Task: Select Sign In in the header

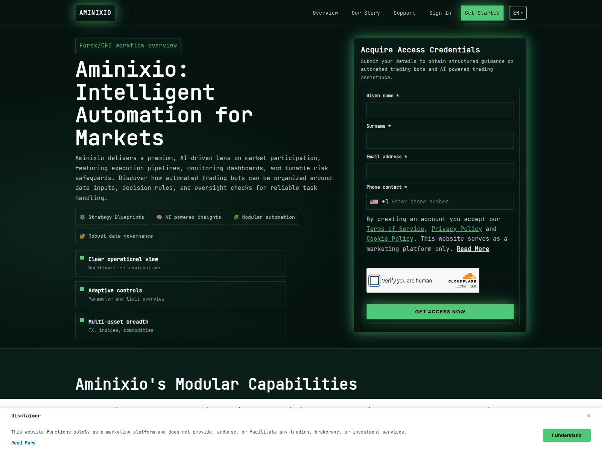Action: pyautogui.click(x=440, y=13)
